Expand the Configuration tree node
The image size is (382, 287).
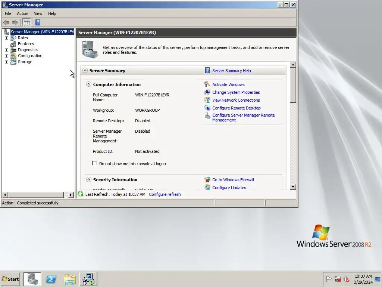click(x=7, y=56)
